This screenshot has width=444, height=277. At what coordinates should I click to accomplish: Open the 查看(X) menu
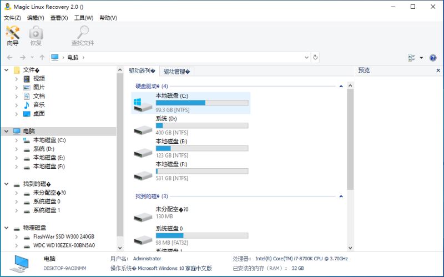(x=59, y=18)
